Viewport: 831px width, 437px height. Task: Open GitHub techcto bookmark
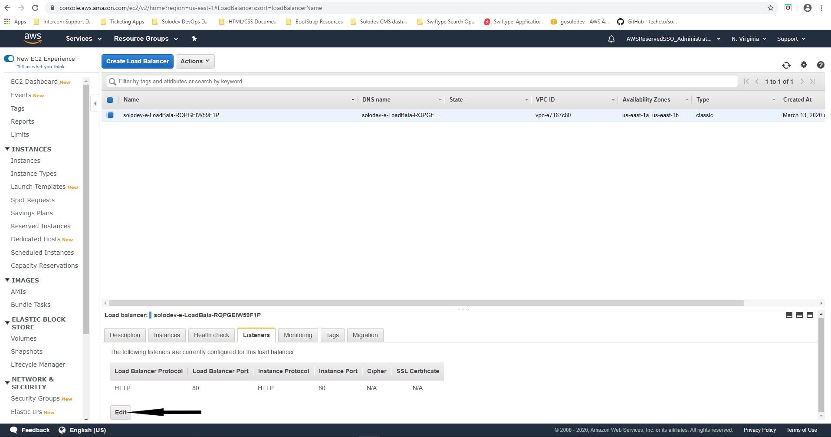point(647,22)
